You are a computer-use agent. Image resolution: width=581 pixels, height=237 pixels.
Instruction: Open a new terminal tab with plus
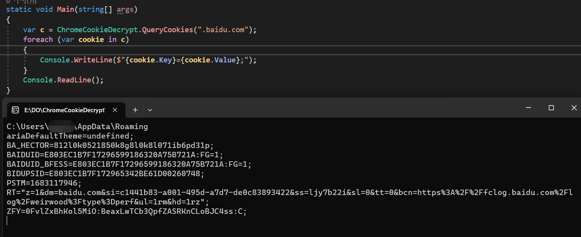click(135, 110)
